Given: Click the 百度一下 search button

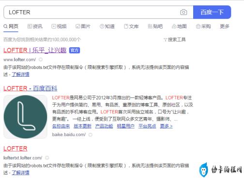Looking at the screenshot, I should [212, 12].
